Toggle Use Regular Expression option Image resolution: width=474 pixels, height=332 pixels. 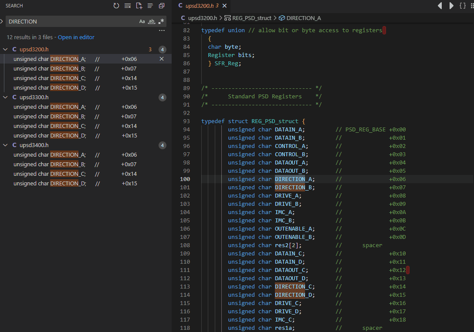161,21
